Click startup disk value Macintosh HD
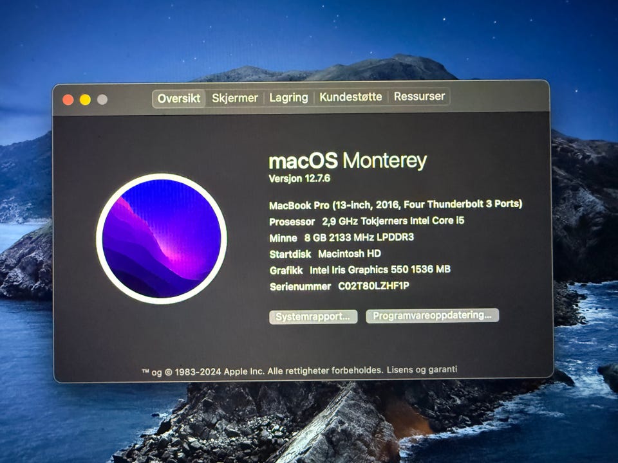 coord(350,254)
